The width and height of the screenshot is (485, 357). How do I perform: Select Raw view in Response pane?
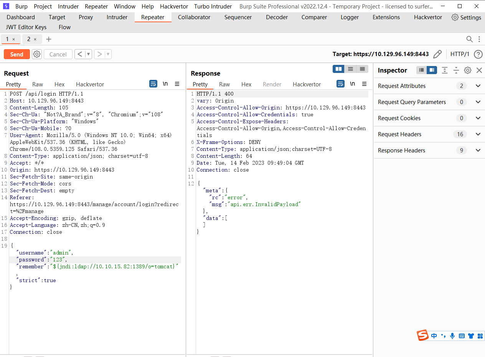224,84
